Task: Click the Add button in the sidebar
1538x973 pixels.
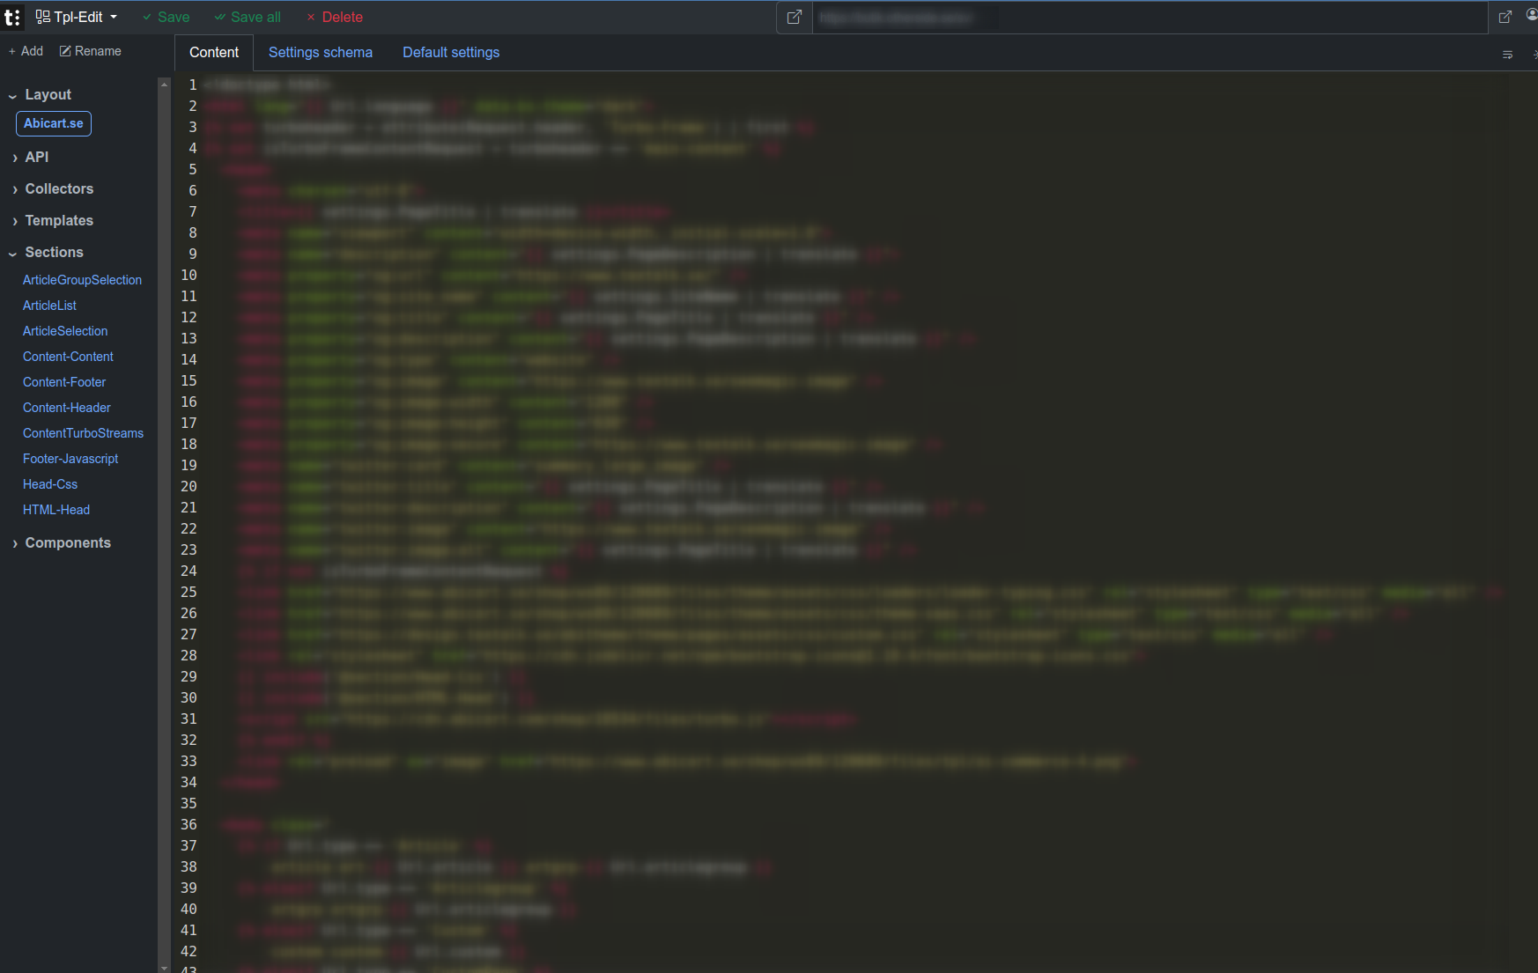Action: tap(26, 51)
